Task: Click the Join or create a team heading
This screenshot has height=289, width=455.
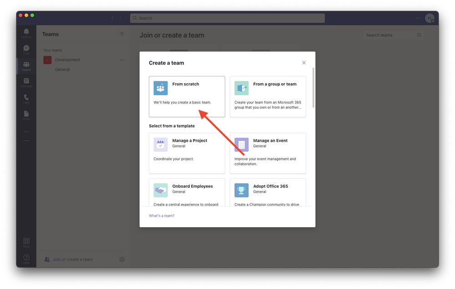Action: click(172, 35)
